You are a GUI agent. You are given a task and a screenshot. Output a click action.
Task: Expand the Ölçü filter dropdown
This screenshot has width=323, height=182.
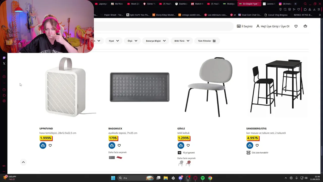132,41
